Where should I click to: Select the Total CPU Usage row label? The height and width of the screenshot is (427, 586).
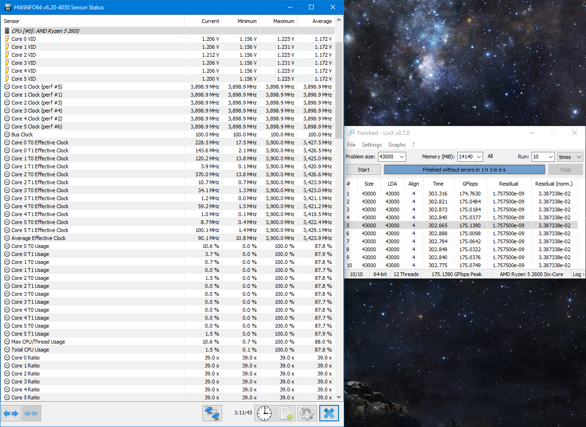click(30, 350)
